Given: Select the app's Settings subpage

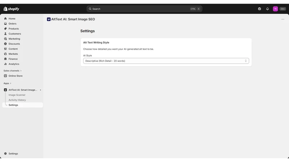Looking at the screenshot, I should (x=22, y=105).
